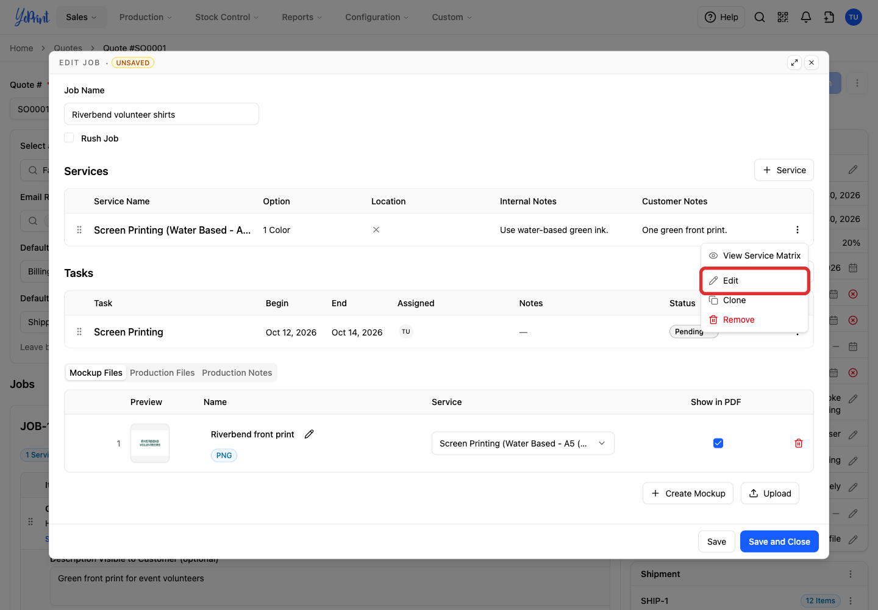Close the Edit Job dialog

[812, 62]
